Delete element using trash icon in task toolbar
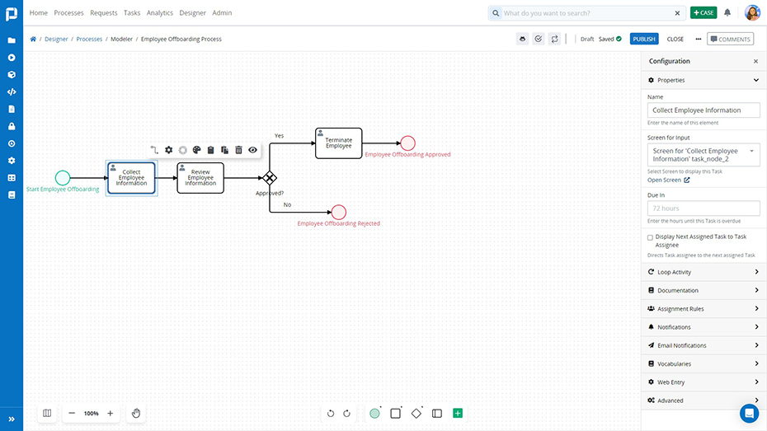 click(238, 150)
